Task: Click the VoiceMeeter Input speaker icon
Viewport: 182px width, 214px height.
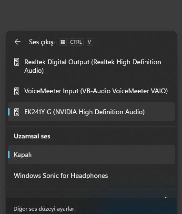Action: (17, 91)
